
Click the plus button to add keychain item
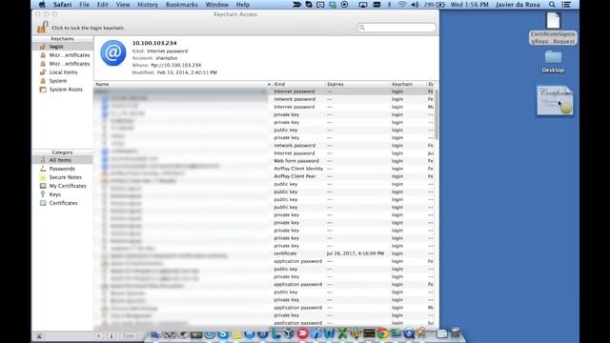click(x=98, y=336)
